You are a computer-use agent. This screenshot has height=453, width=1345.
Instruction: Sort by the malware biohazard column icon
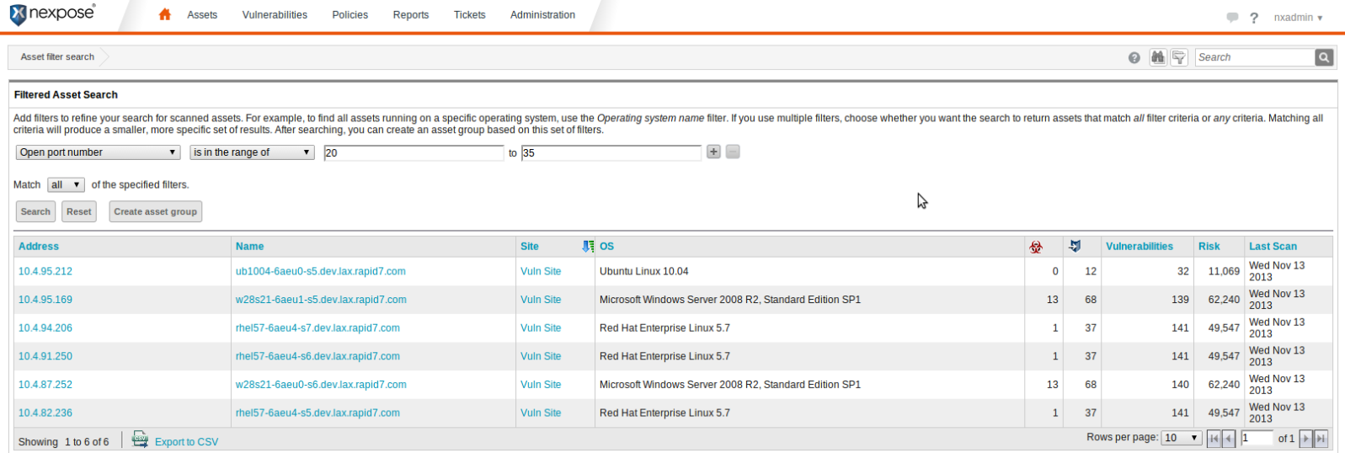point(1036,247)
